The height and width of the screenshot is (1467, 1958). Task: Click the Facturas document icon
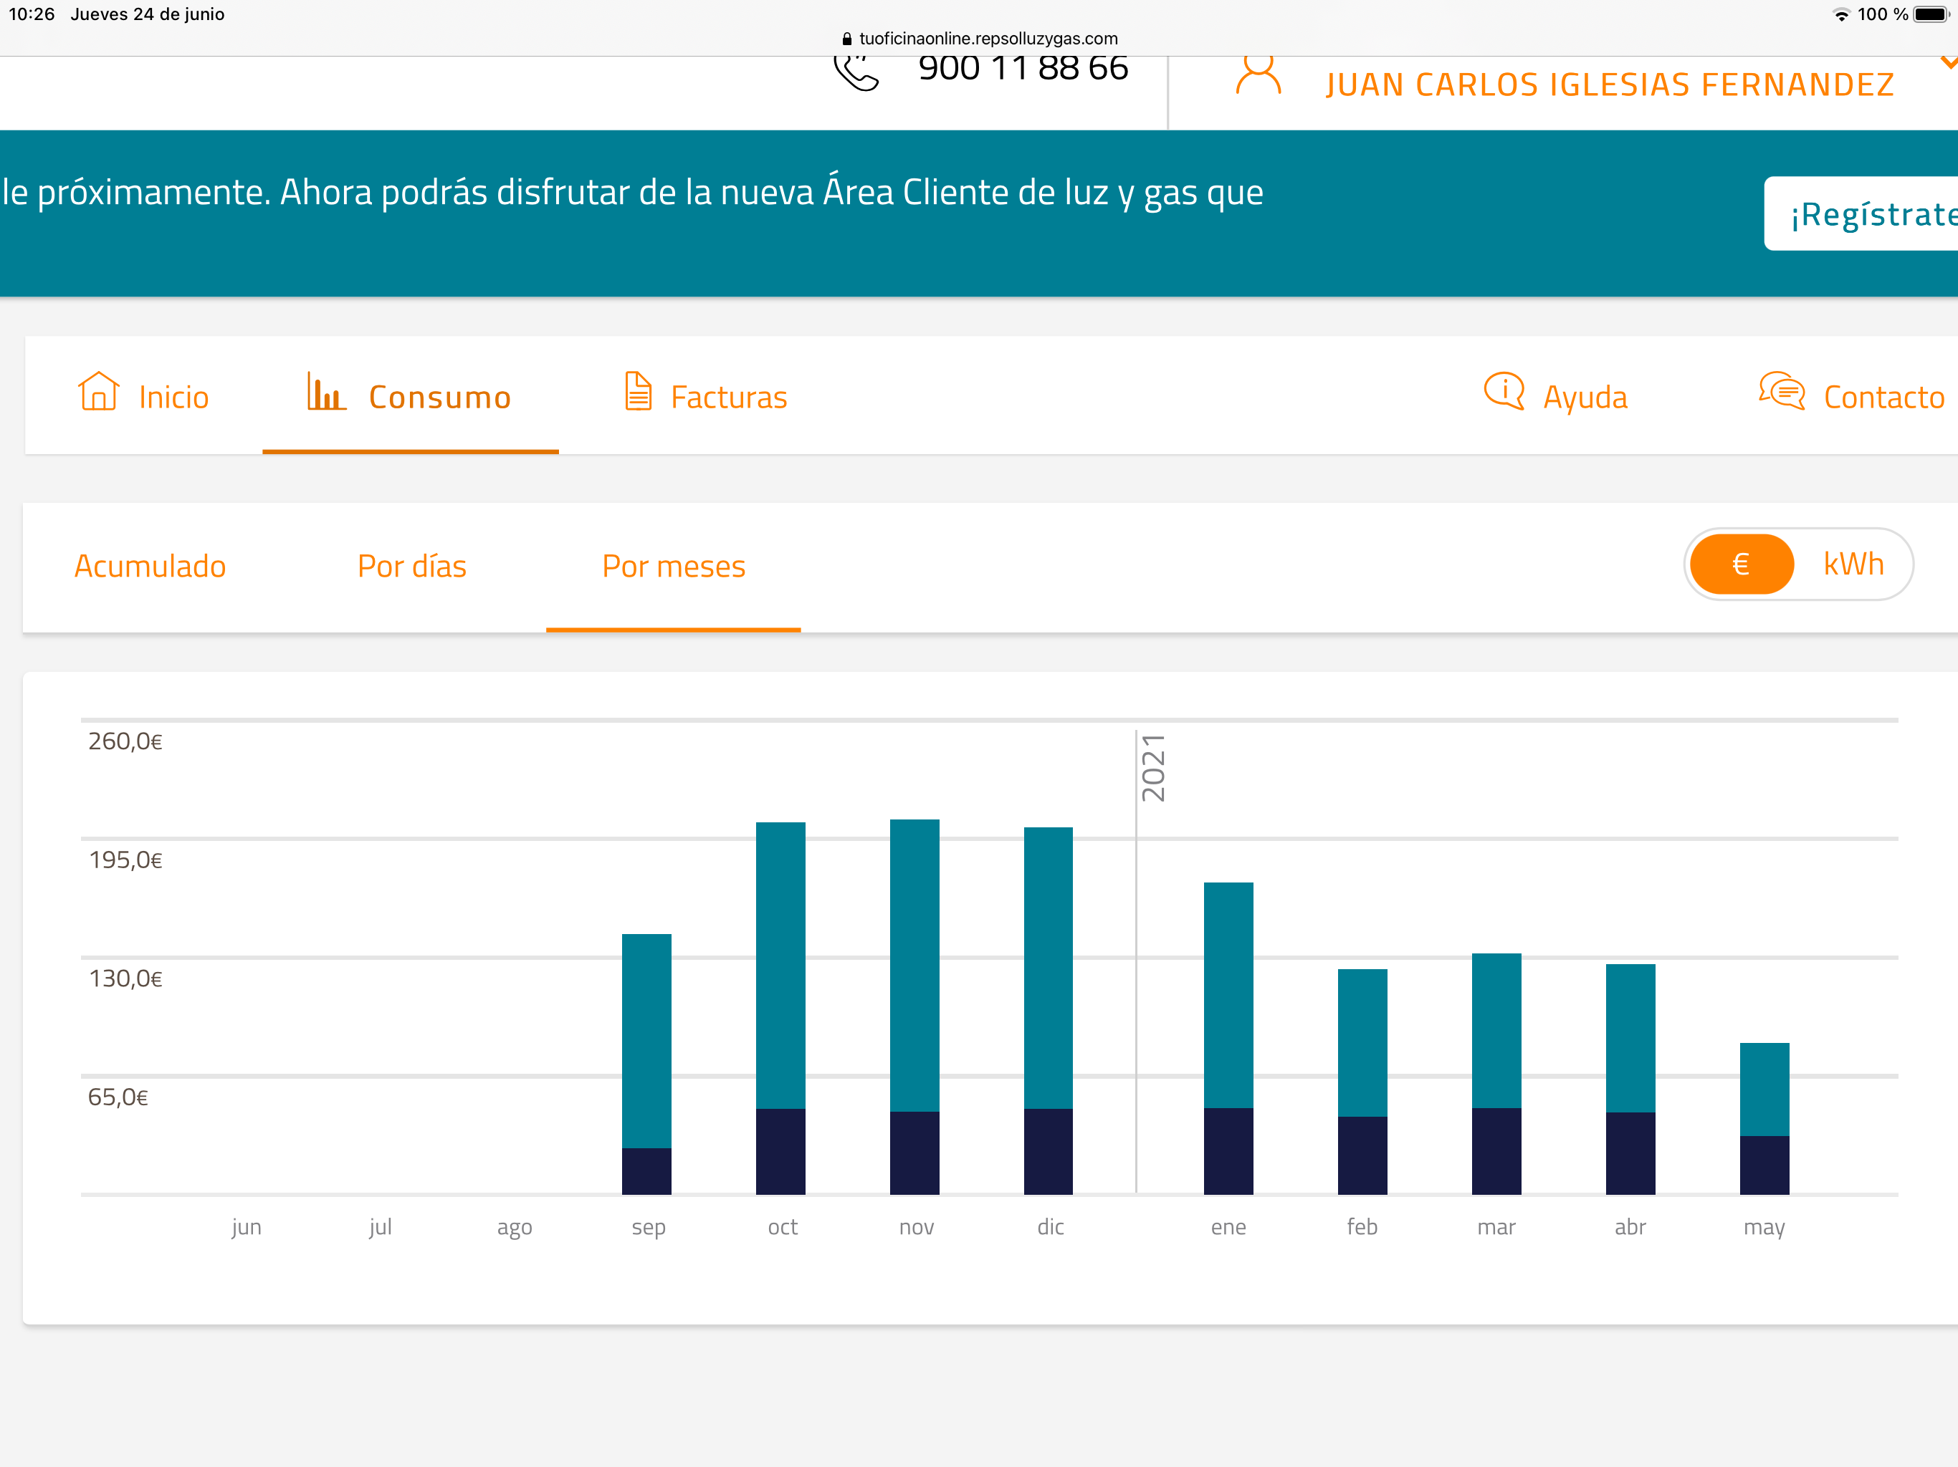638,391
